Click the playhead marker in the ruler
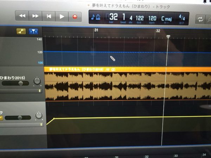This screenshot has width=211, height=158. [168, 37]
